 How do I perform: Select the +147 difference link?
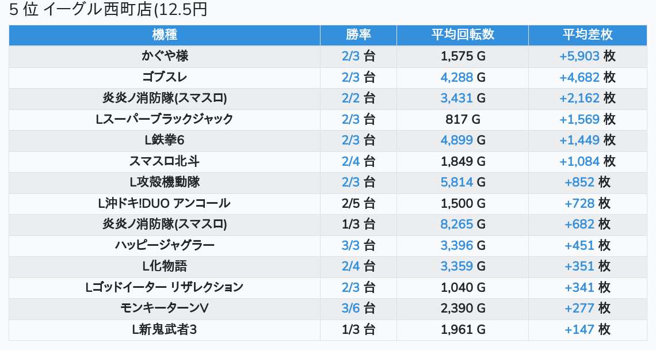(x=579, y=330)
